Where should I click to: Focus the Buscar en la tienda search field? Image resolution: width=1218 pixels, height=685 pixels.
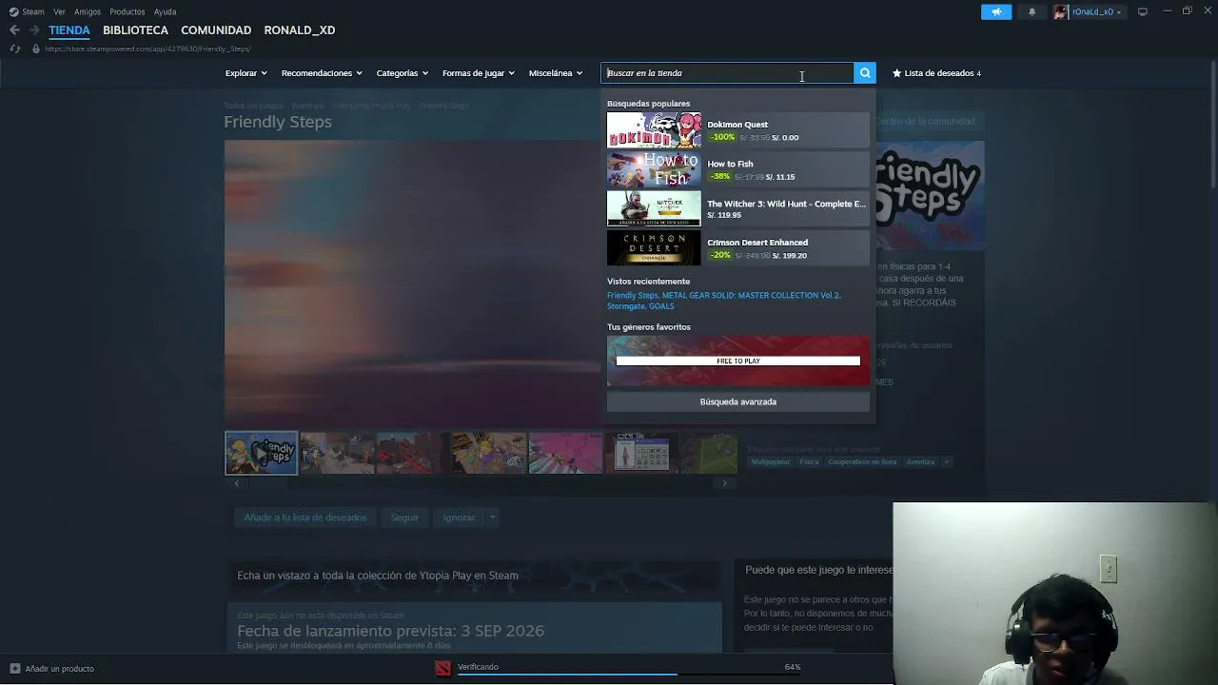(728, 73)
